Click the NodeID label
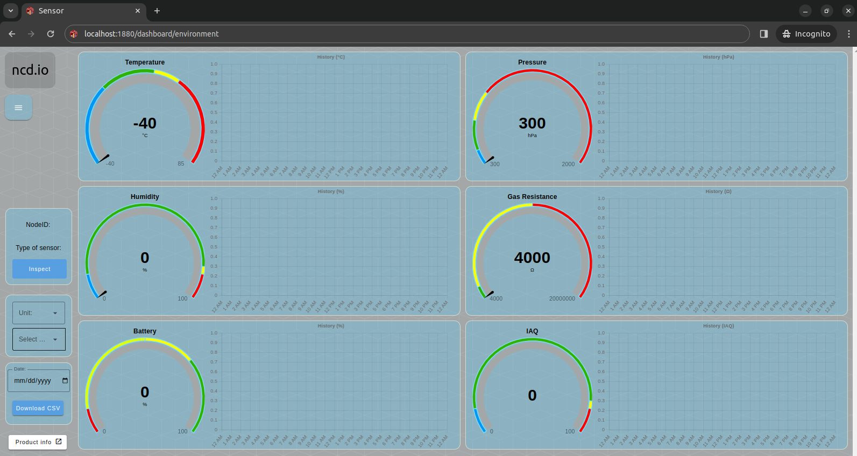 pos(38,225)
